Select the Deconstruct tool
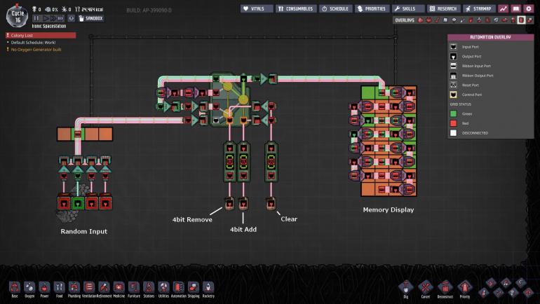 coord(445,287)
